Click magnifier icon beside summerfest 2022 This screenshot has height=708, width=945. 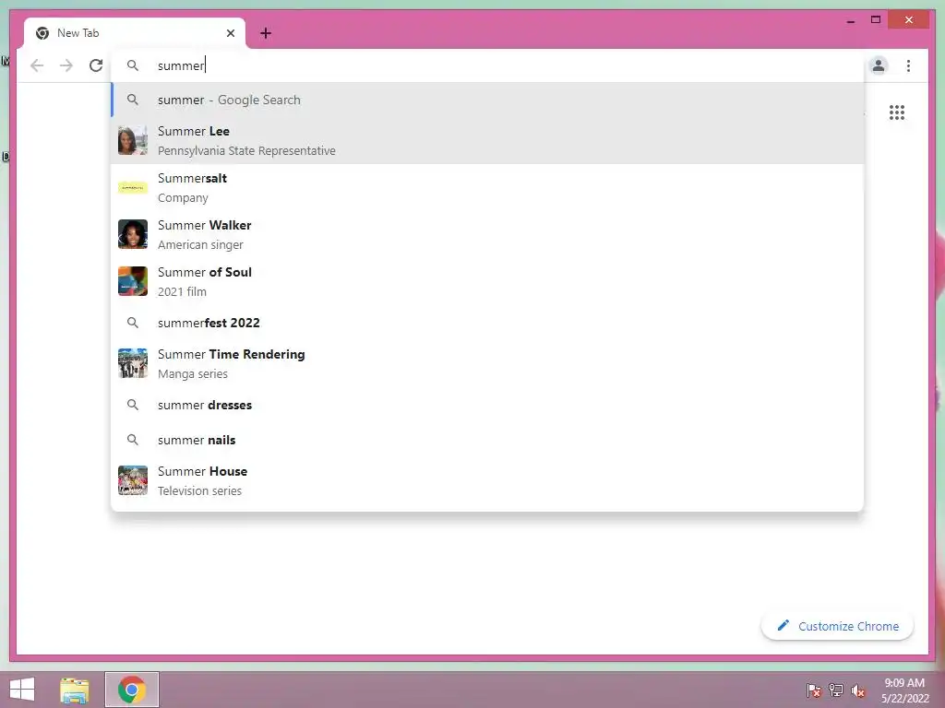pyautogui.click(x=133, y=323)
